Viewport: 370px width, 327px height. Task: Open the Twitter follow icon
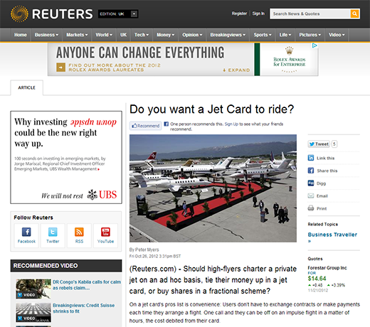click(x=53, y=232)
